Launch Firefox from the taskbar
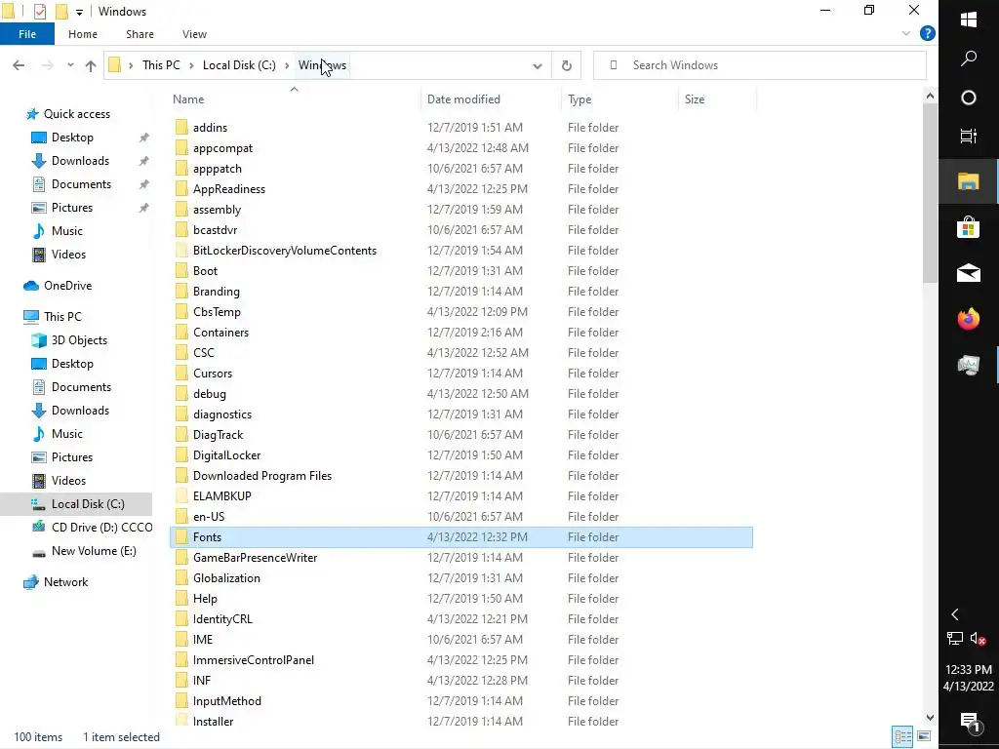The height and width of the screenshot is (749, 999). tap(969, 319)
